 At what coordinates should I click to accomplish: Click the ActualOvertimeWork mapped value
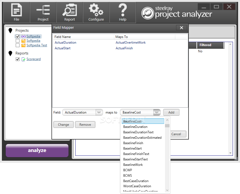[x=131, y=43]
